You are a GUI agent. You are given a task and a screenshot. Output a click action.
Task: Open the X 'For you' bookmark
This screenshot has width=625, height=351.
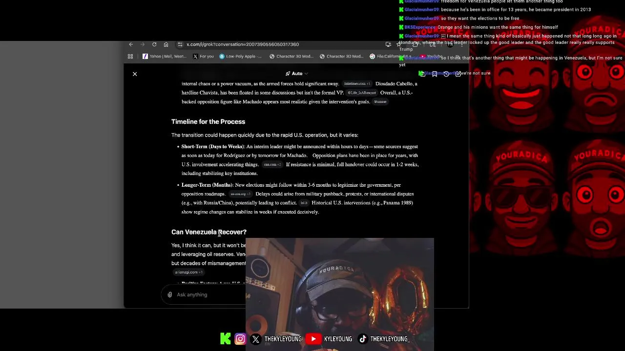203,57
